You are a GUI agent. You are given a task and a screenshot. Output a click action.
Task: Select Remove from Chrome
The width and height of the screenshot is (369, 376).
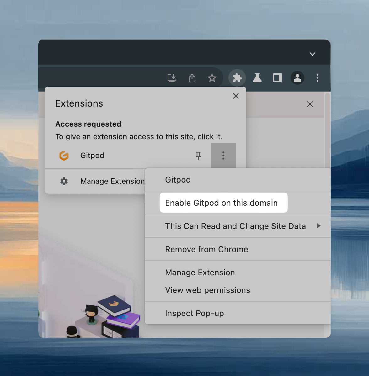(x=206, y=249)
